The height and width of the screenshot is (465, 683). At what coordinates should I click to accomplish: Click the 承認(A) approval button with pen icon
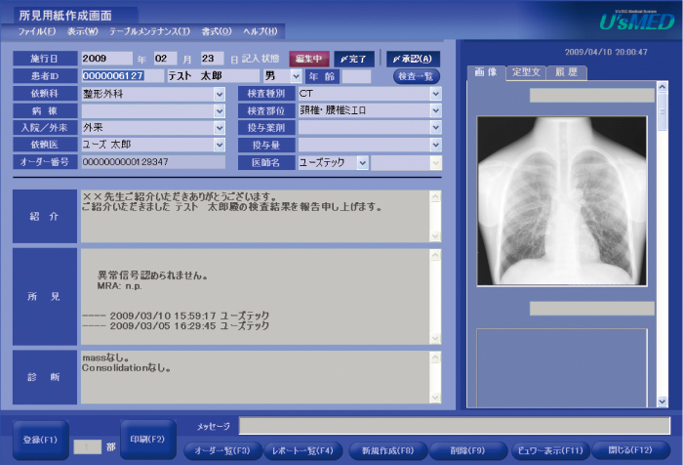413,59
